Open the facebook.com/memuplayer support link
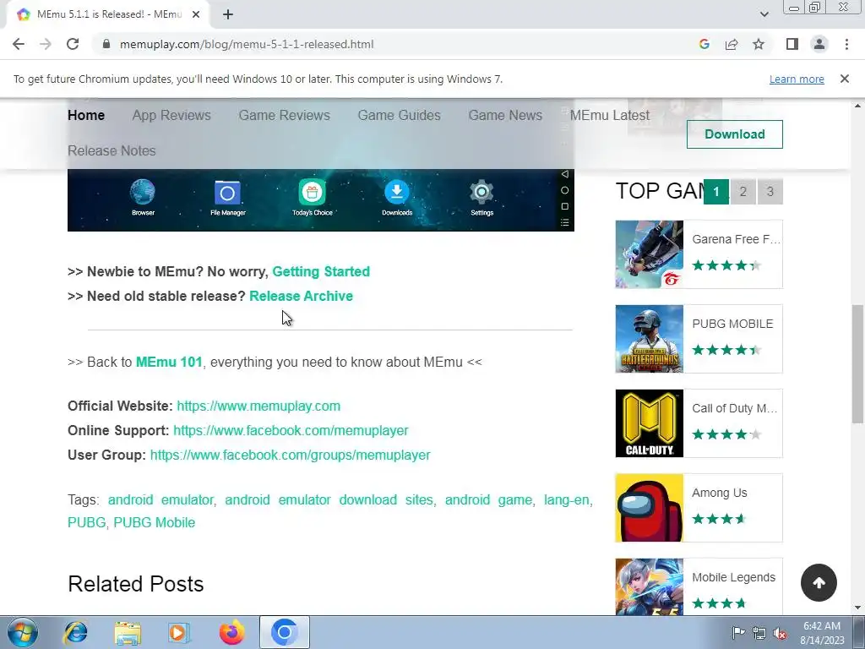The height and width of the screenshot is (649, 865). point(291,430)
